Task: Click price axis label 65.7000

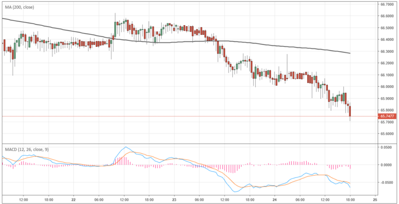Action: coord(387,122)
